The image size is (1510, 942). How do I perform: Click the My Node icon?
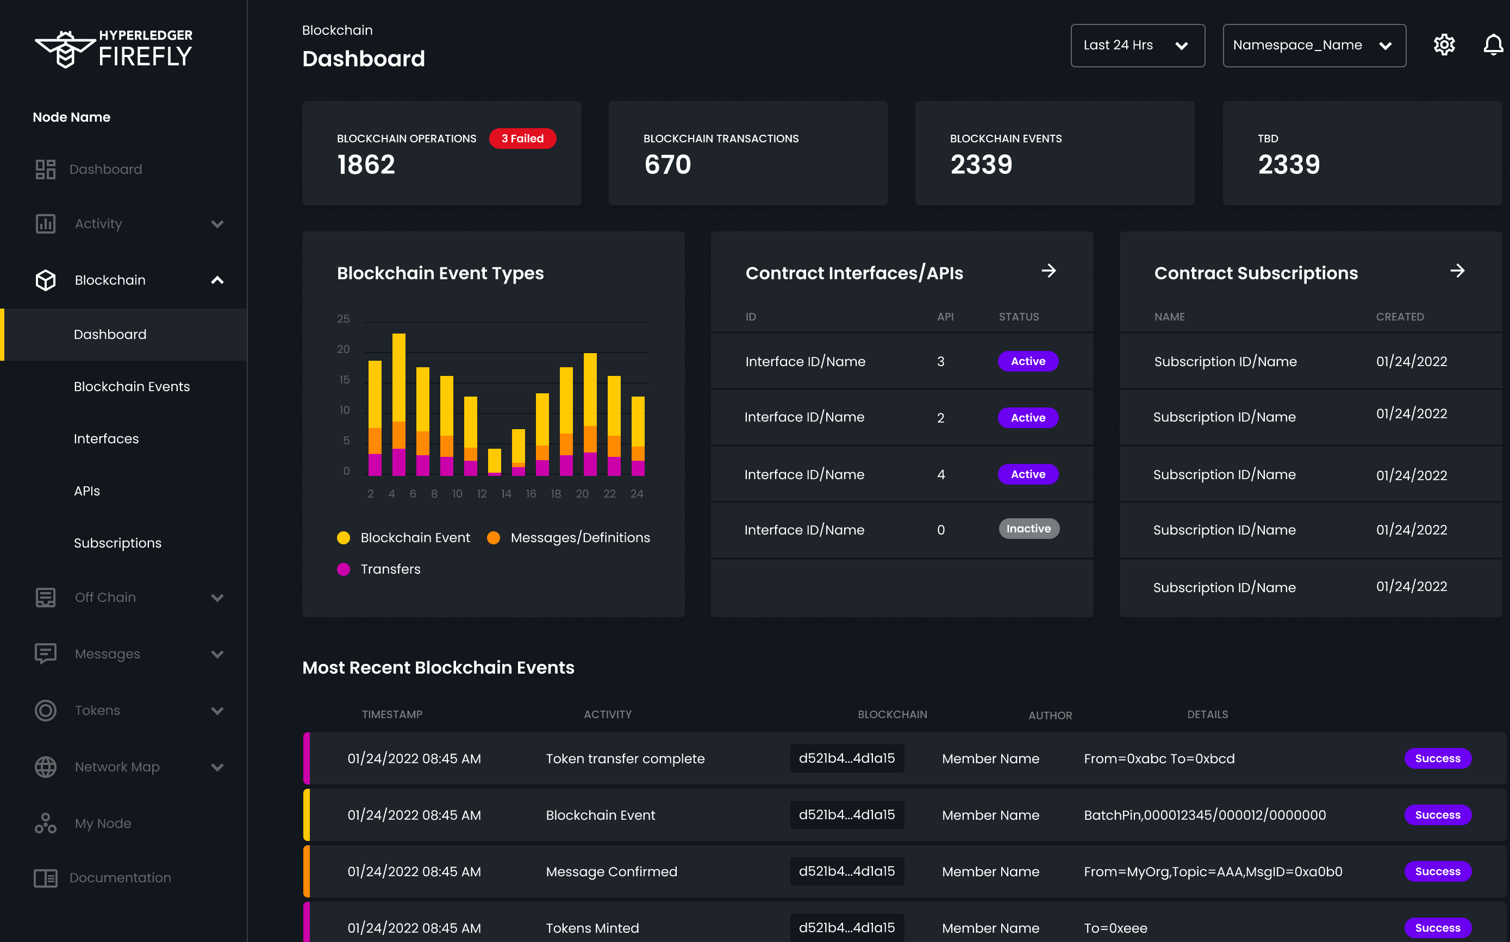point(45,822)
